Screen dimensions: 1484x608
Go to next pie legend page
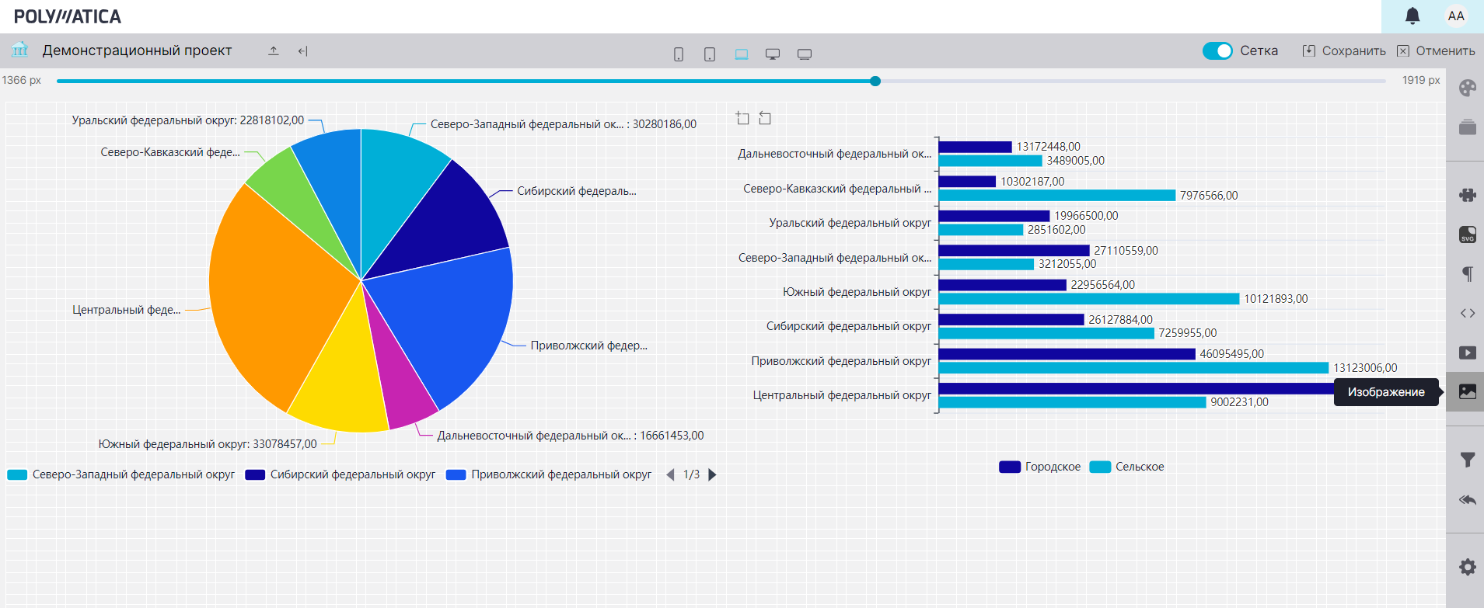click(712, 474)
